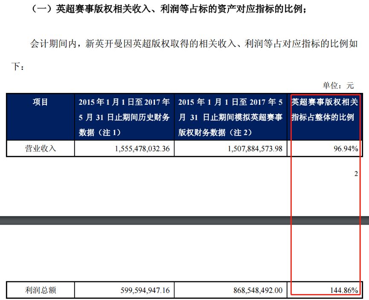The width and height of the screenshot is (369, 300).
Task: Select the 模拟英超赛事版权财务数据（注2）header
Action: [x=230, y=117]
